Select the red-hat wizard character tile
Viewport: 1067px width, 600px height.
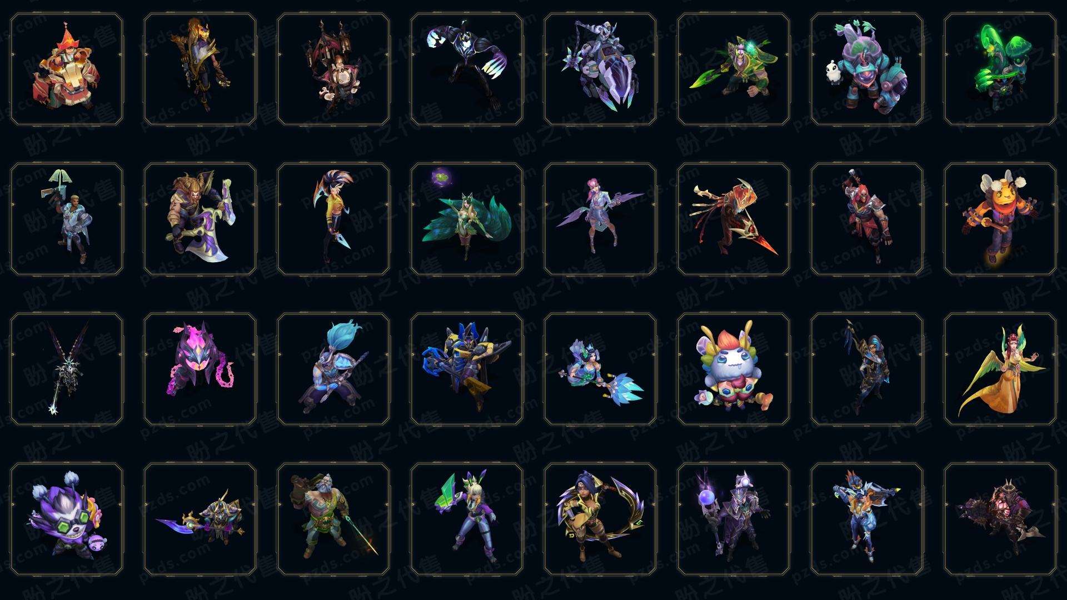point(67,69)
